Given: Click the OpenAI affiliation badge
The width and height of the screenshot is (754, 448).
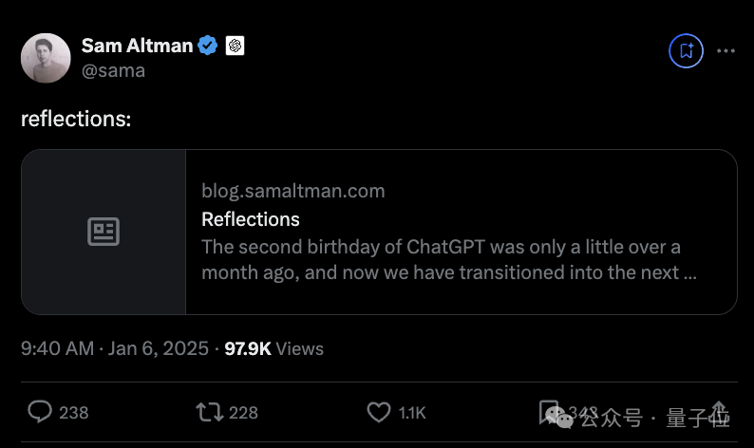Looking at the screenshot, I should click(x=236, y=45).
